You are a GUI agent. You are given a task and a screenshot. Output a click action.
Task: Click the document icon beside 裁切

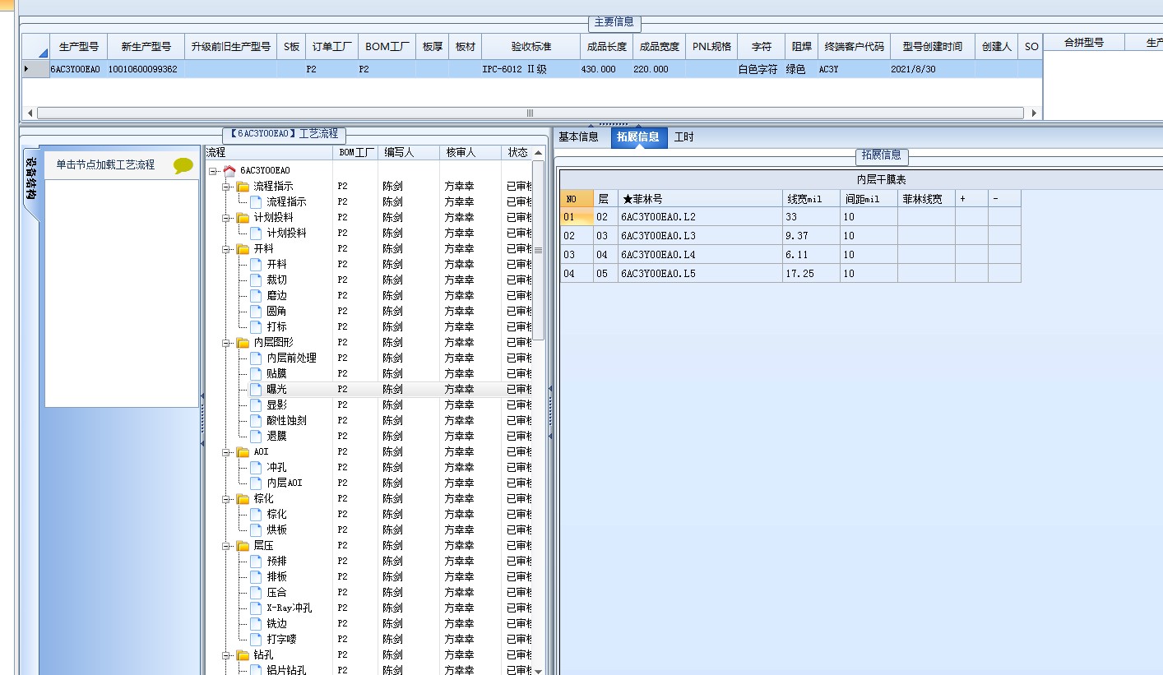coord(256,280)
